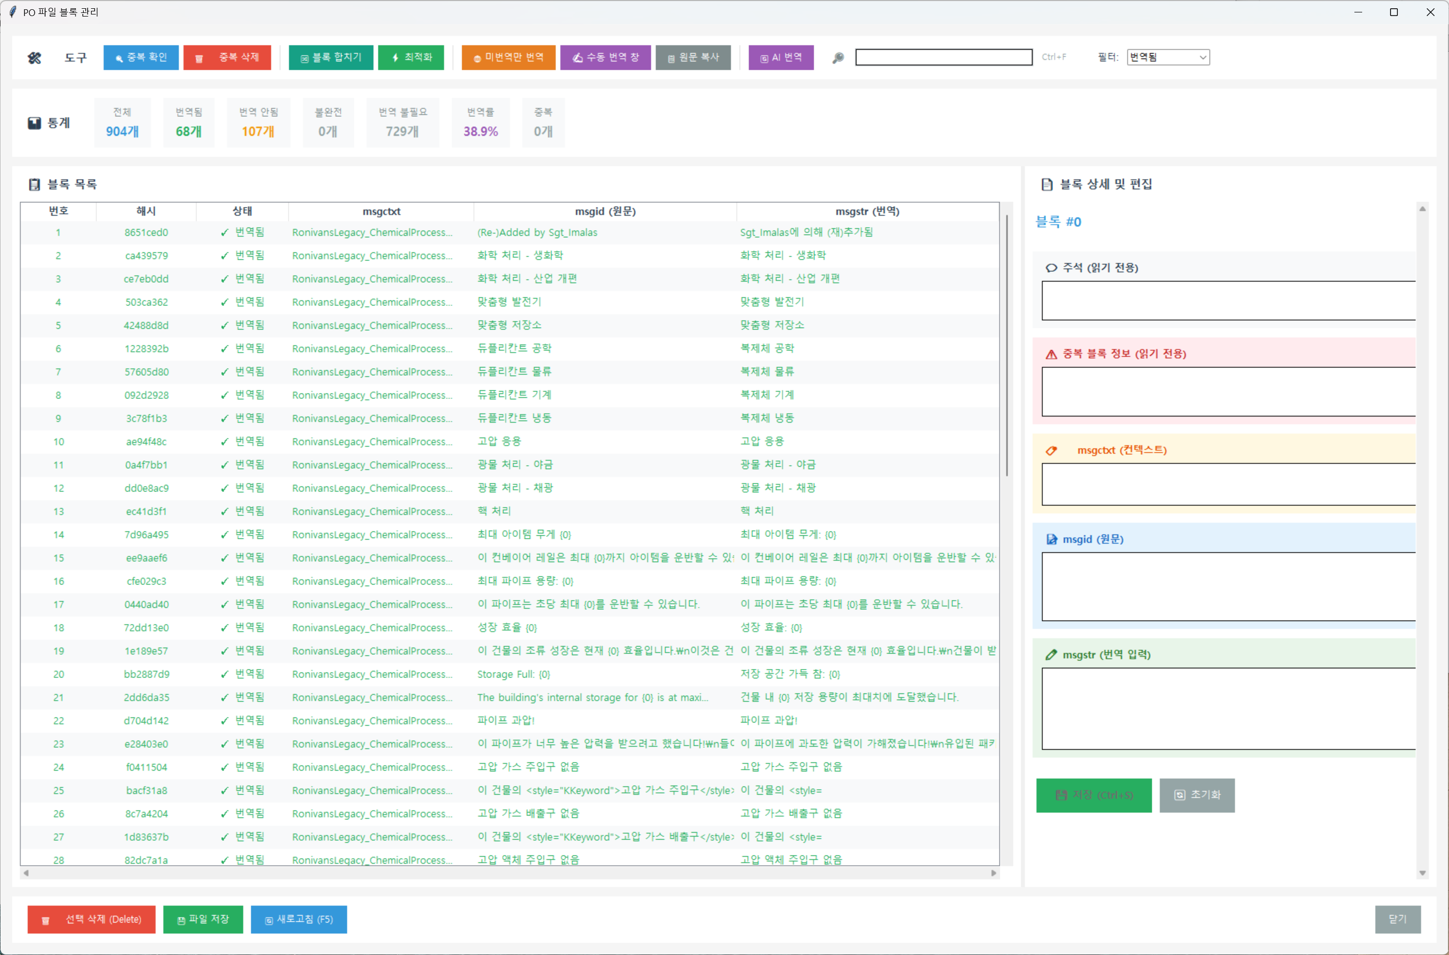Click the msgstr (번역) column header
This screenshot has width=1449, height=955.
click(867, 211)
